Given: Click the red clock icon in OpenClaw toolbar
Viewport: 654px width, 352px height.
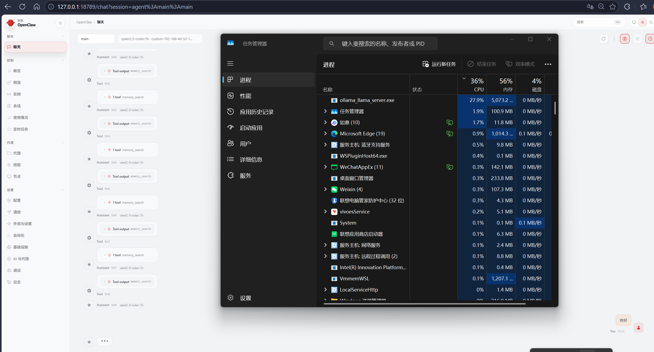Looking at the screenshot, I should click(650, 39).
